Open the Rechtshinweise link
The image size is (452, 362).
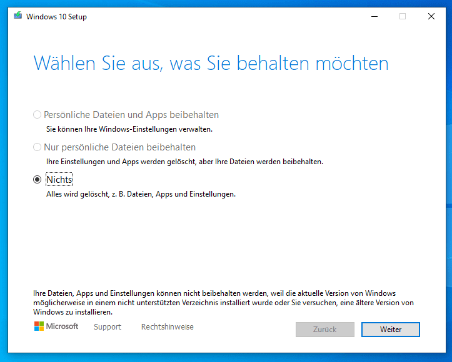(x=167, y=327)
